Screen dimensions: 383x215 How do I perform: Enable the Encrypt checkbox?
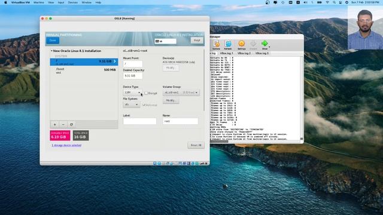tap(146, 93)
